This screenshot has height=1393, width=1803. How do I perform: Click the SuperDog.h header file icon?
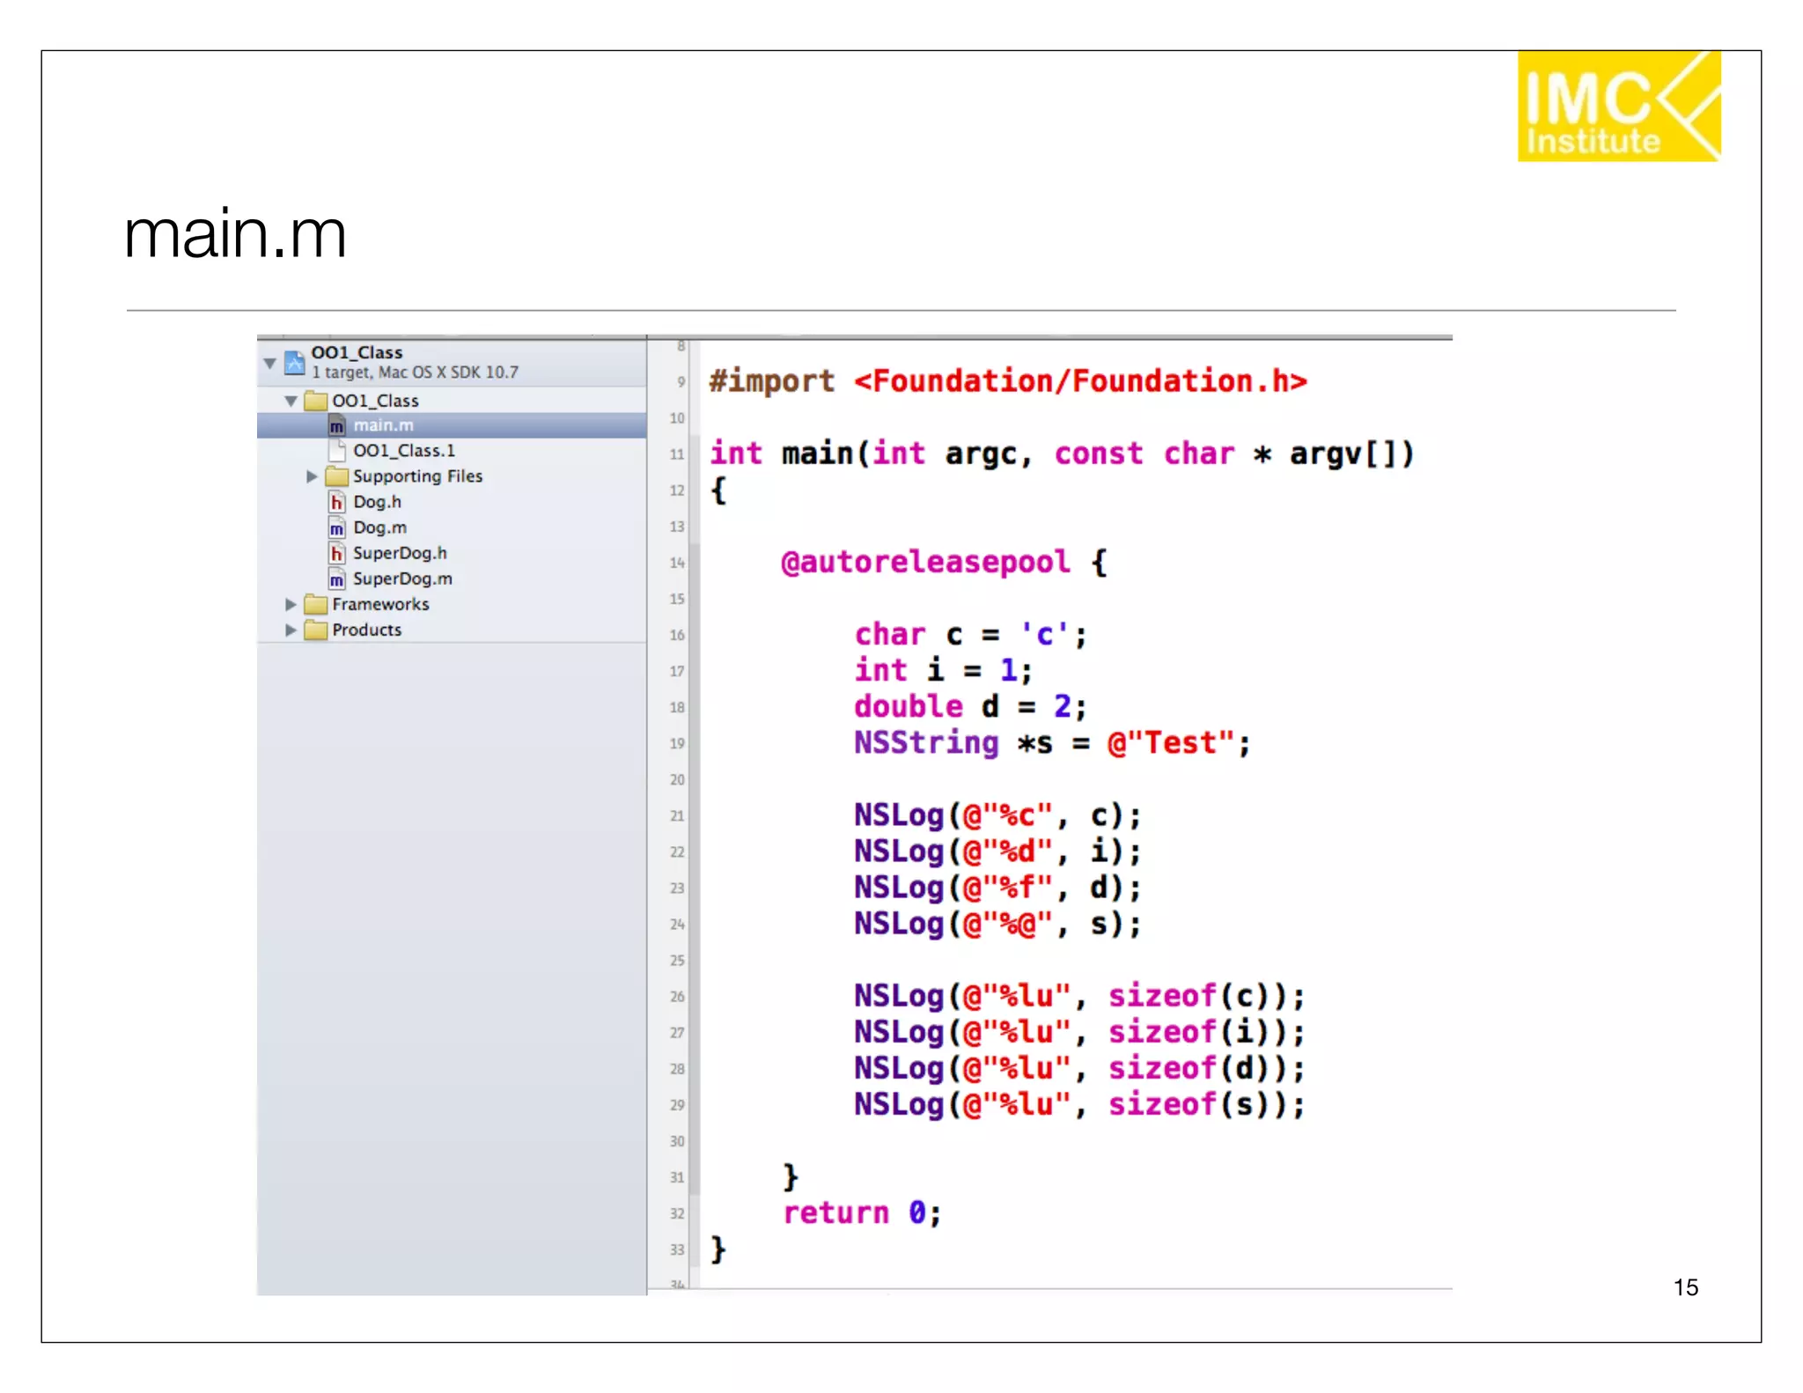pos(336,553)
